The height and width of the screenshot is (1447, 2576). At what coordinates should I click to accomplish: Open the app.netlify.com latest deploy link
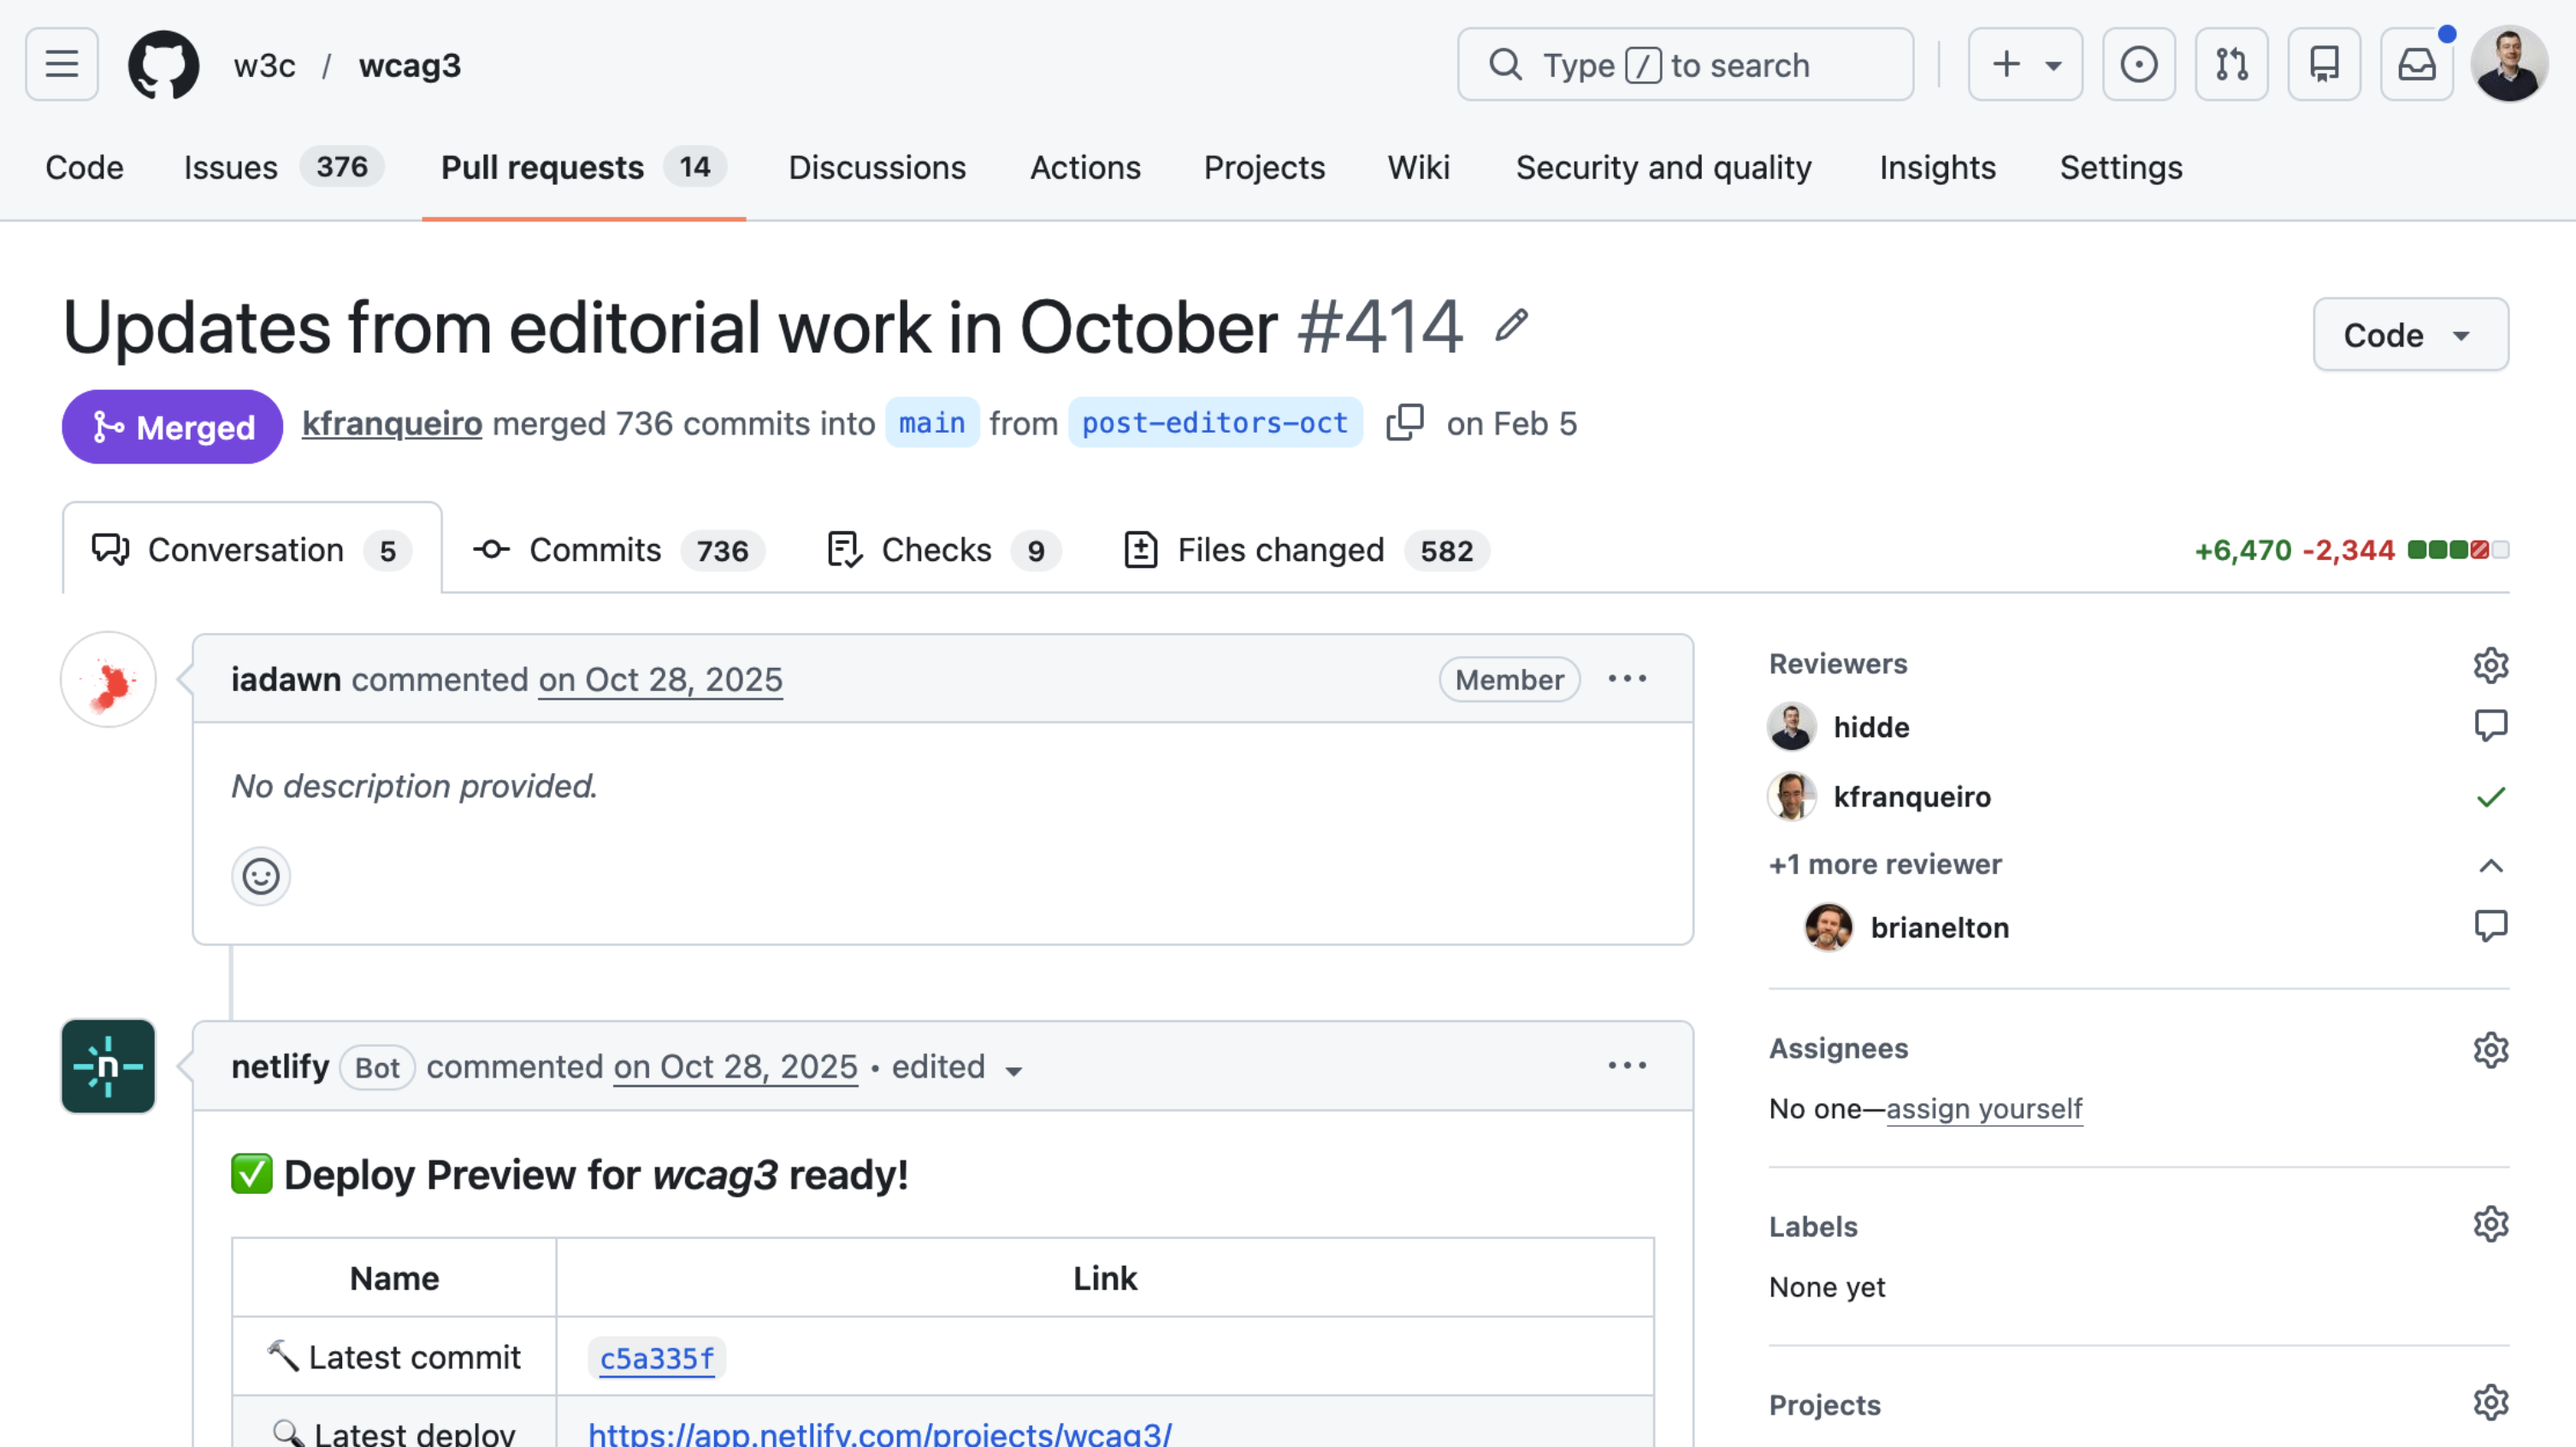tap(880, 1433)
